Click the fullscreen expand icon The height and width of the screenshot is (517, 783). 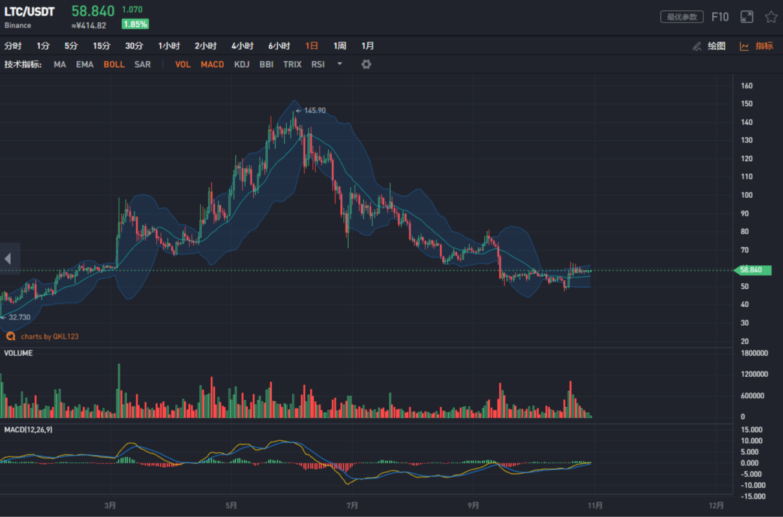pos(746,17)
